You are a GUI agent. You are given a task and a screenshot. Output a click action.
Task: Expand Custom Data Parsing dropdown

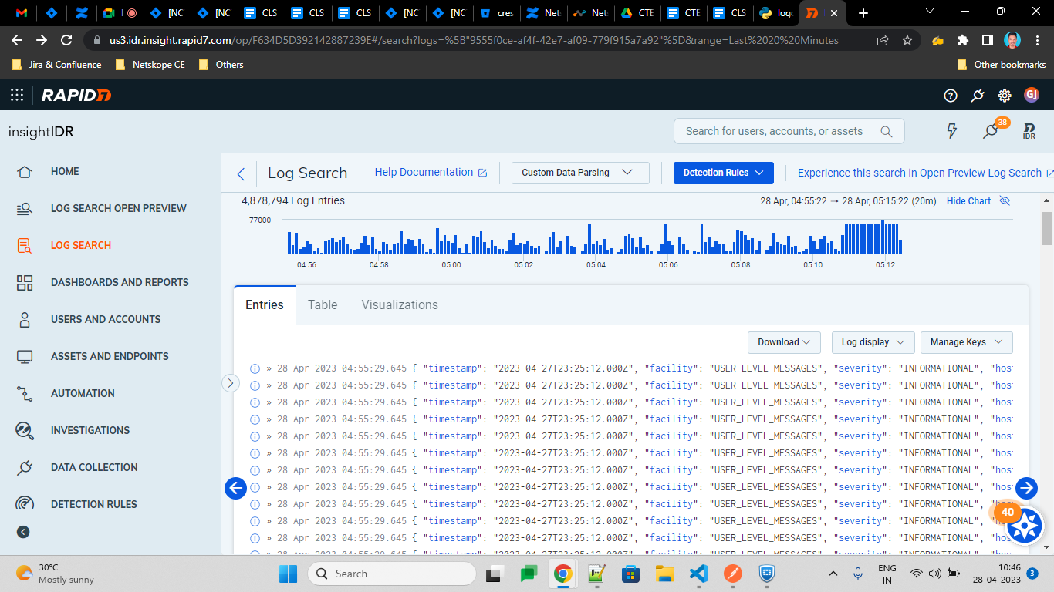coord(580,173)
